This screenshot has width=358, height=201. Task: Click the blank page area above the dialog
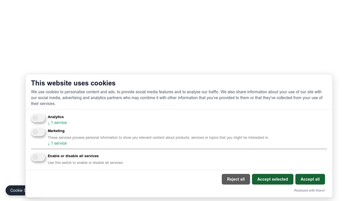point(179,36)
